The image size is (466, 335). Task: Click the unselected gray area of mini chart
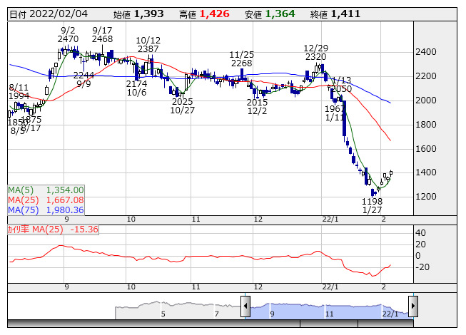click(x=178, y=311)
